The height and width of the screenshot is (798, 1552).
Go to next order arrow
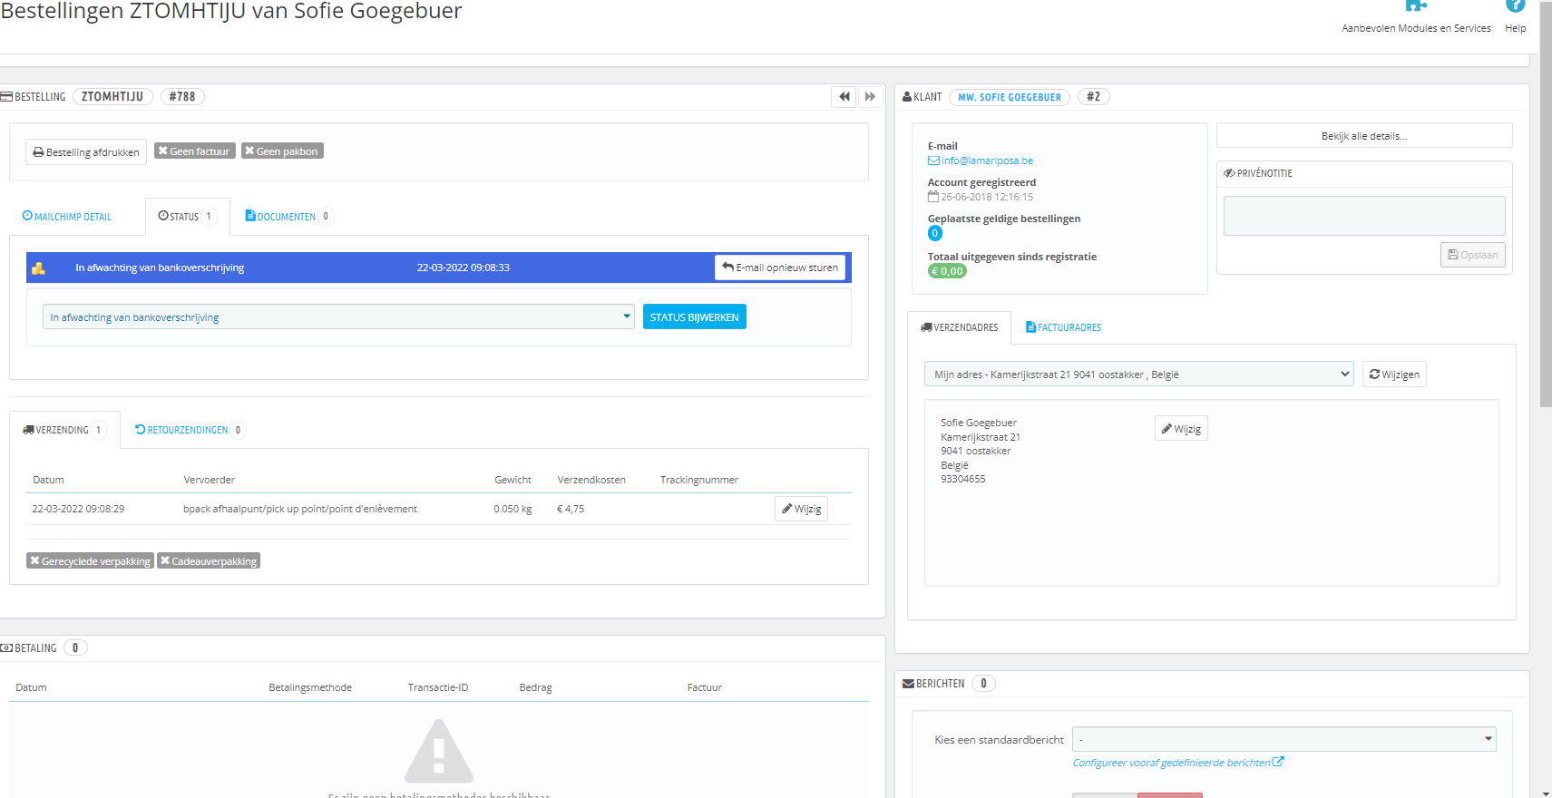pos(870,97)
